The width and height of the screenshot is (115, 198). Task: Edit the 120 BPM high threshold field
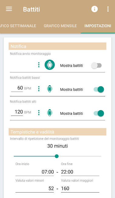tap(17, 112)
